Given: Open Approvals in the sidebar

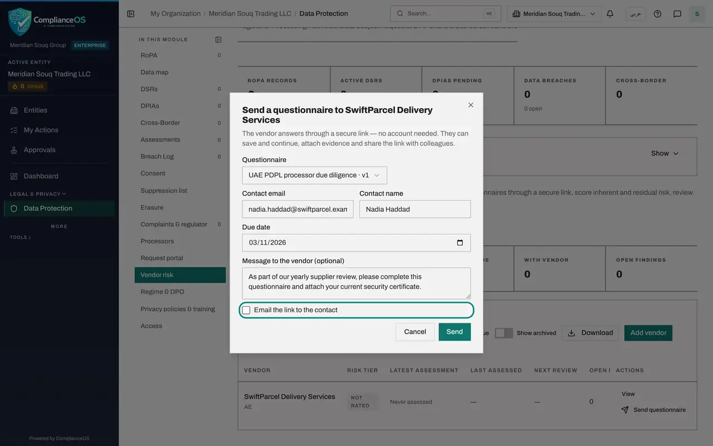Looking at the screenshot, I should coord(59,150).
